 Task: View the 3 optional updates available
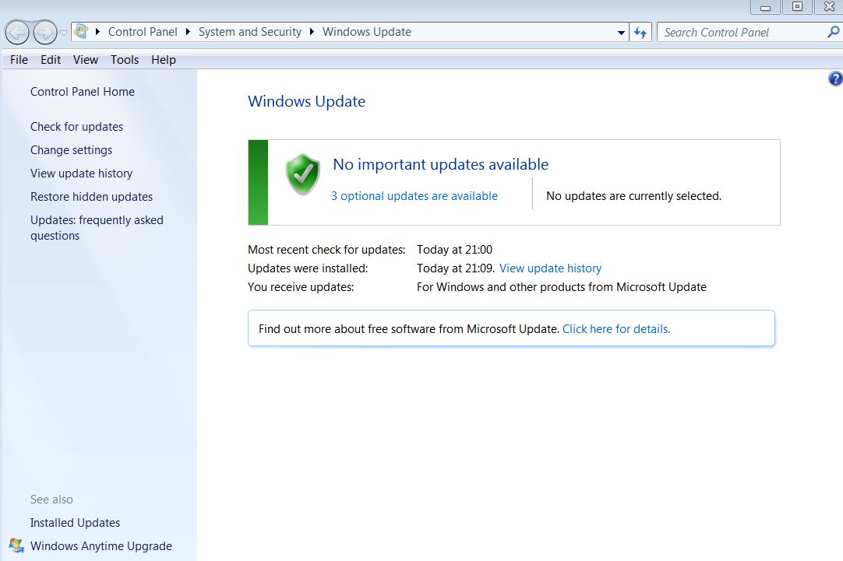(414, 196)
